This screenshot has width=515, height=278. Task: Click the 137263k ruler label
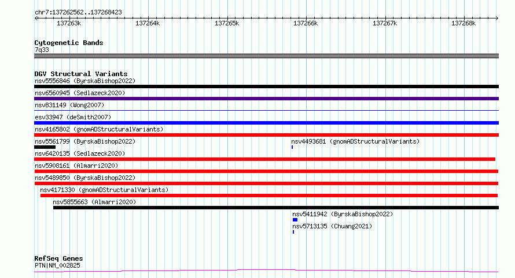coord(69,23)
